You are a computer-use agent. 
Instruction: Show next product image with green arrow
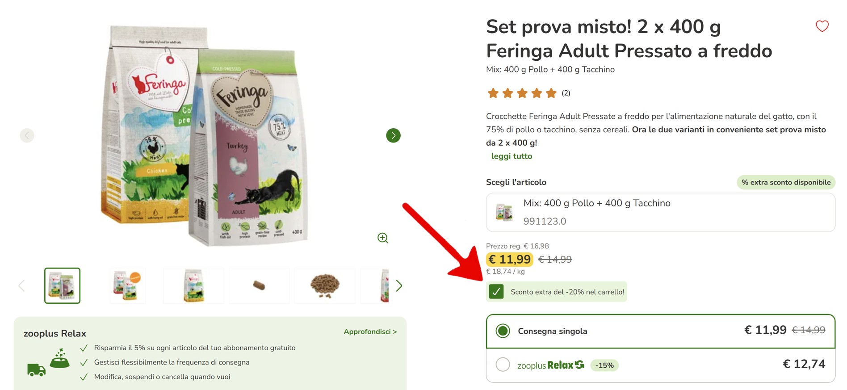tap(393, 135)
